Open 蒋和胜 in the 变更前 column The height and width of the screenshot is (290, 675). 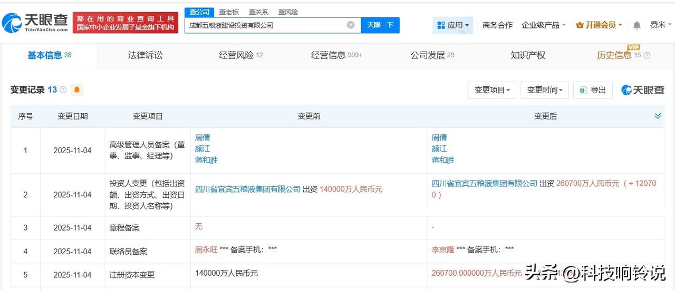click(206, 160)
